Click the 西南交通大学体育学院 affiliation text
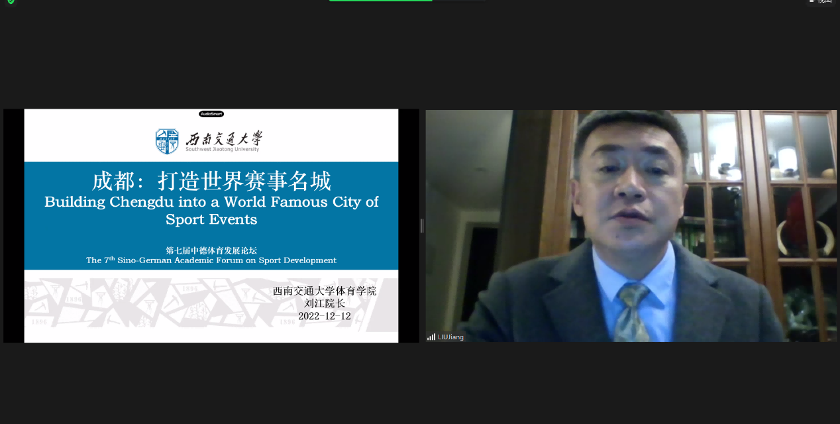Screen dimensions: 840x424 point(324,291)
